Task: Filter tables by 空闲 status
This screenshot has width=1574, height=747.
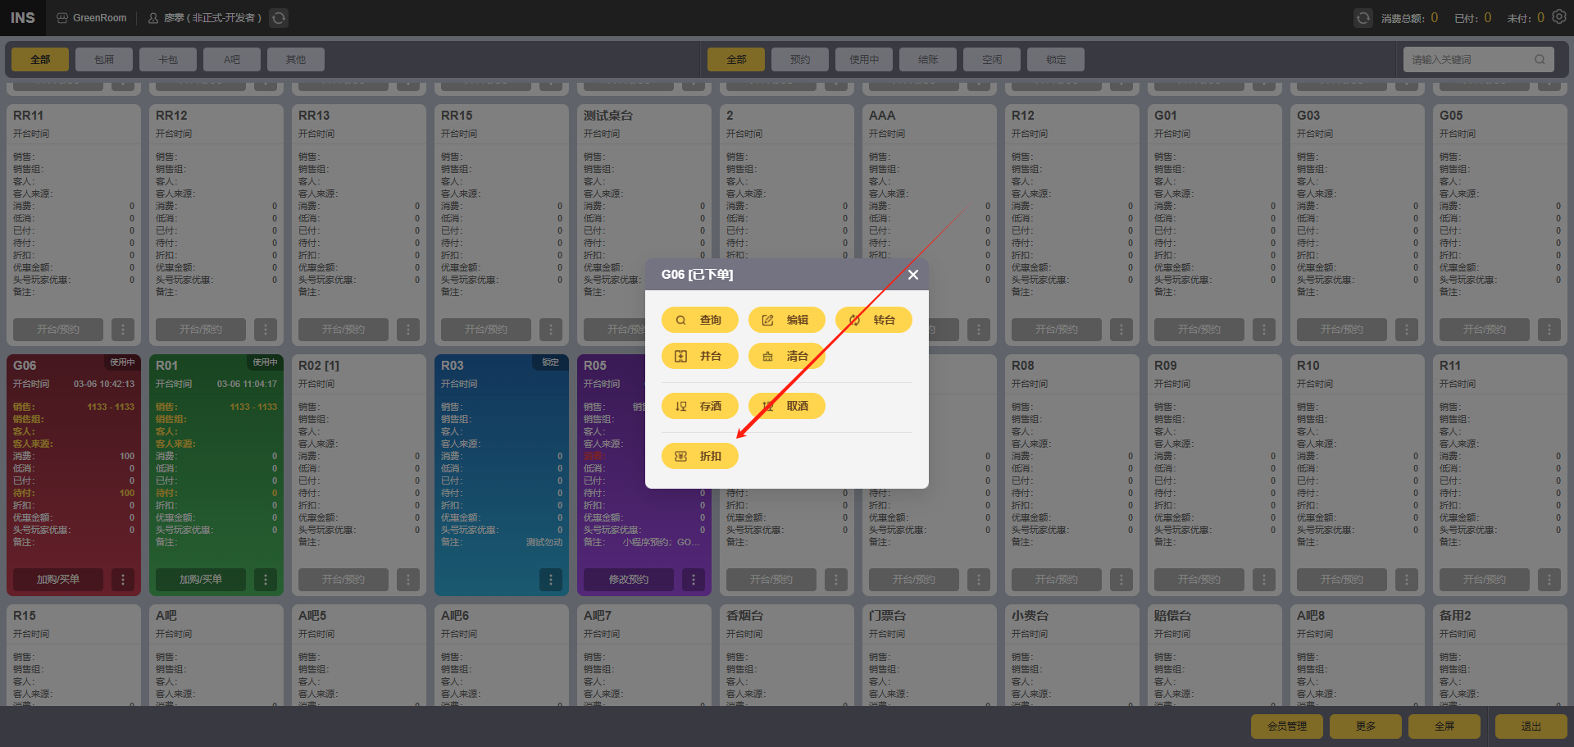Action: tap(992, 59)
